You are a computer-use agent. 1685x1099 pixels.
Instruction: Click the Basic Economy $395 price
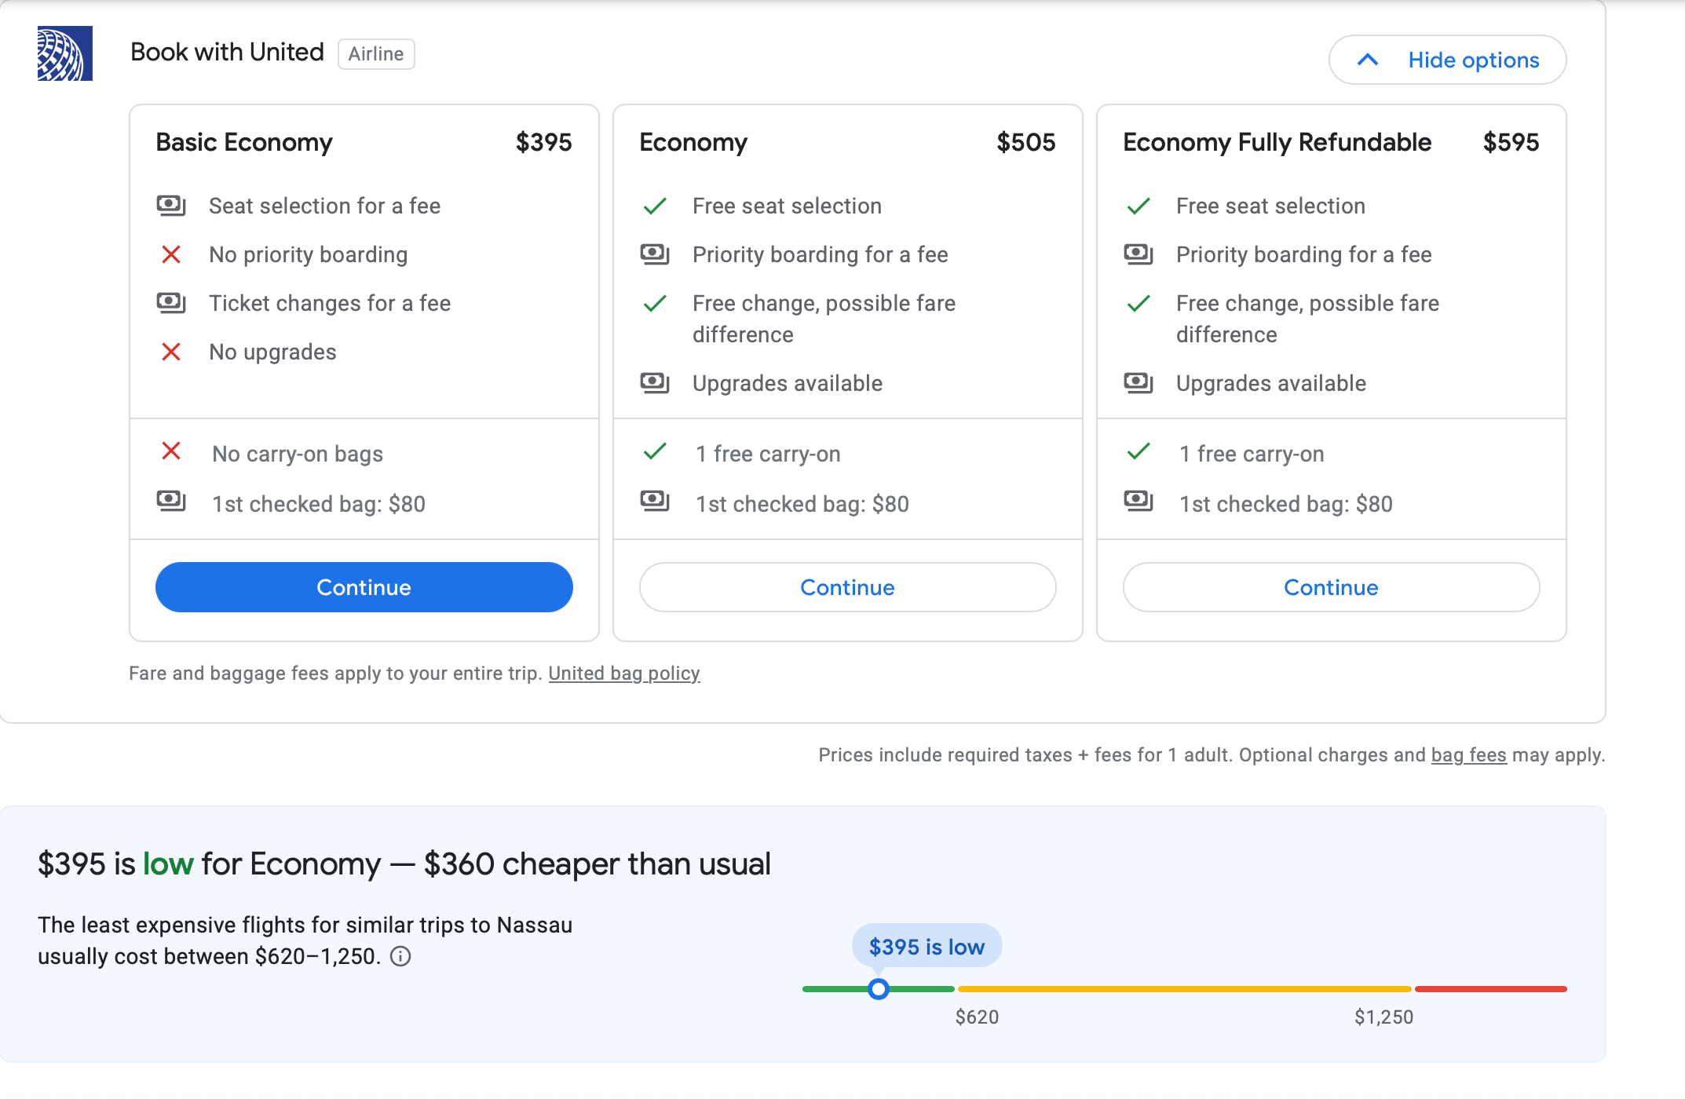point(544,142)
